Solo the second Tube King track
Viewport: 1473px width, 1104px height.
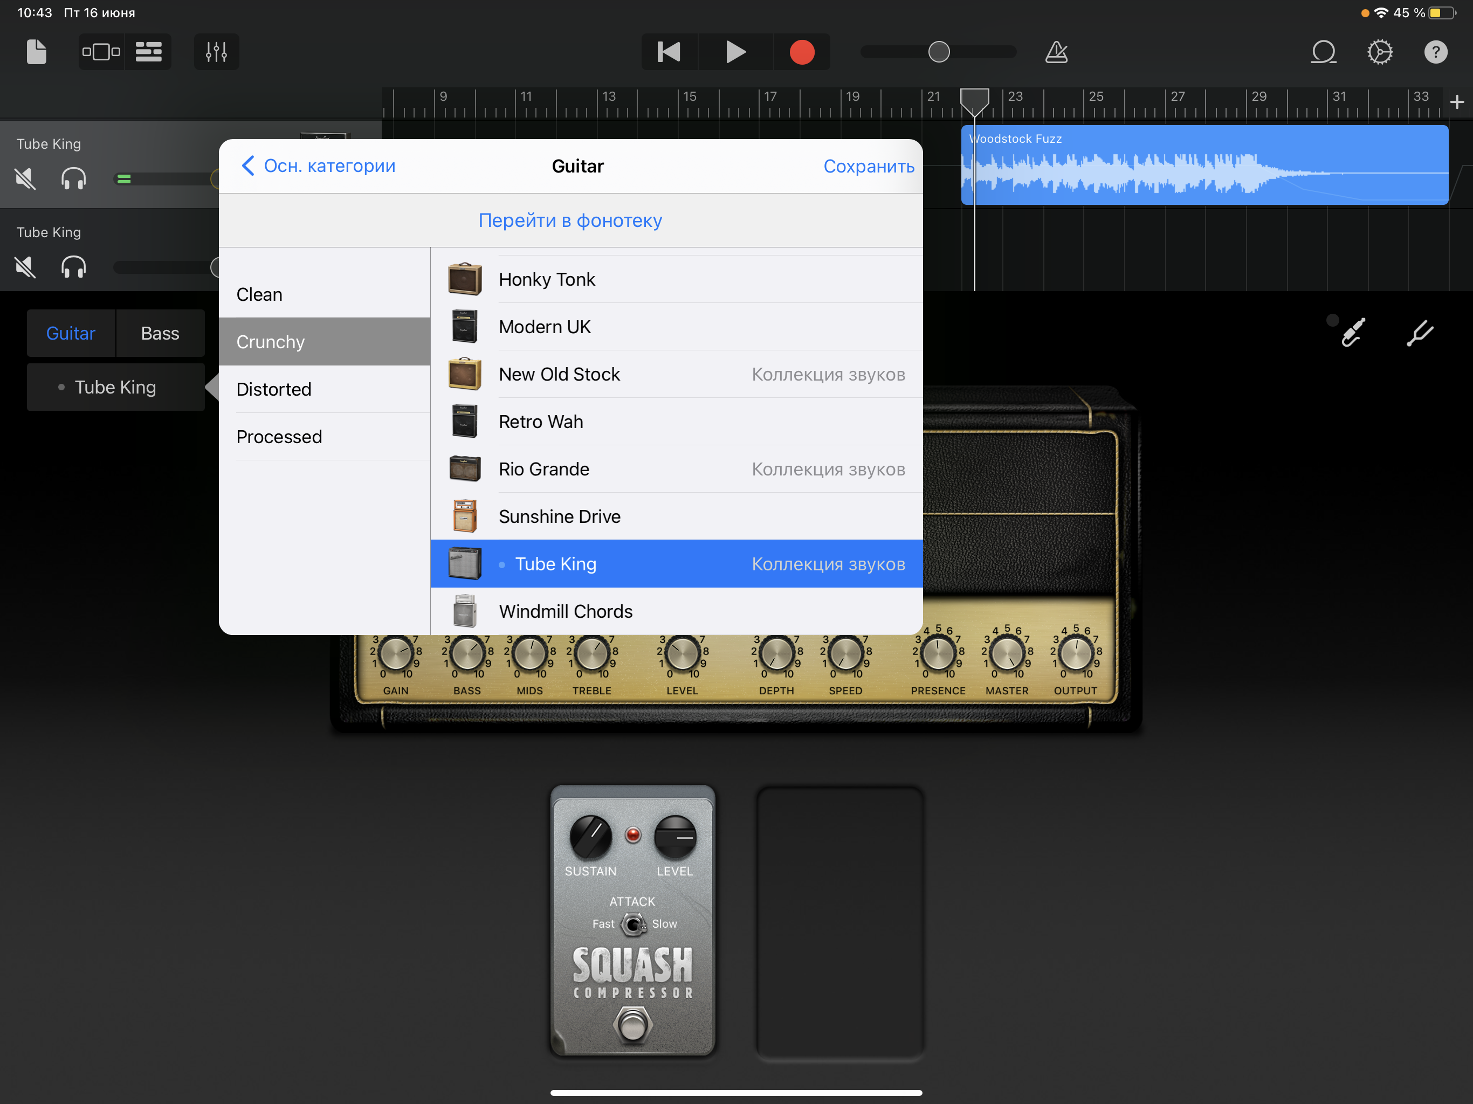(x=73, y=267)
